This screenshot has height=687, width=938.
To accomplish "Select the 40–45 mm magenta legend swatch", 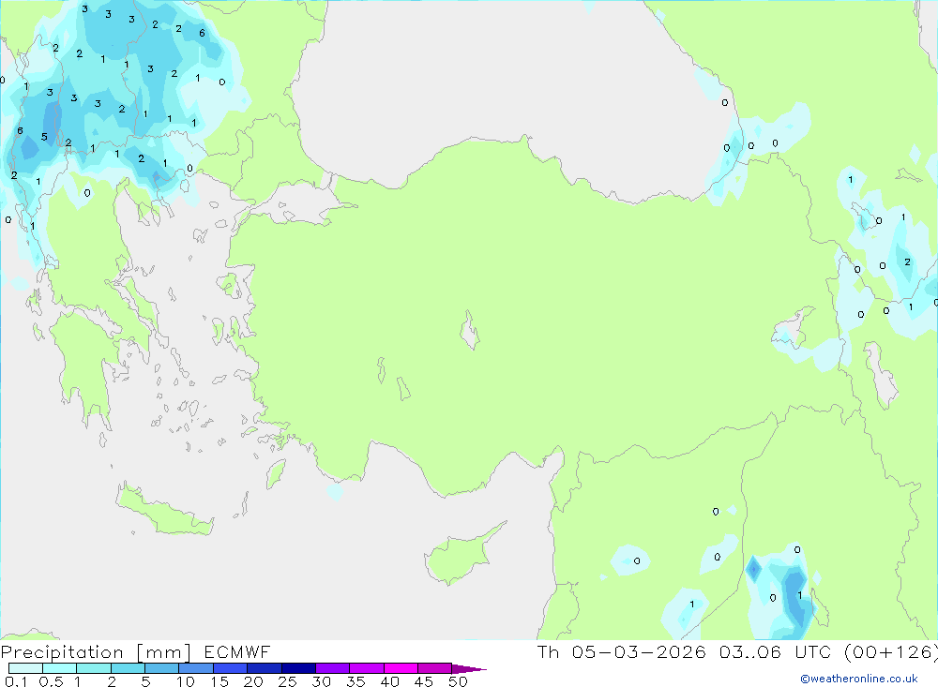I will pyautogui.click(x=401, y=668).
